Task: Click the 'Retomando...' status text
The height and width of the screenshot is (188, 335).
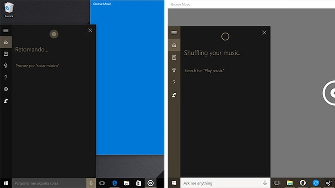Action: [32, 50]
